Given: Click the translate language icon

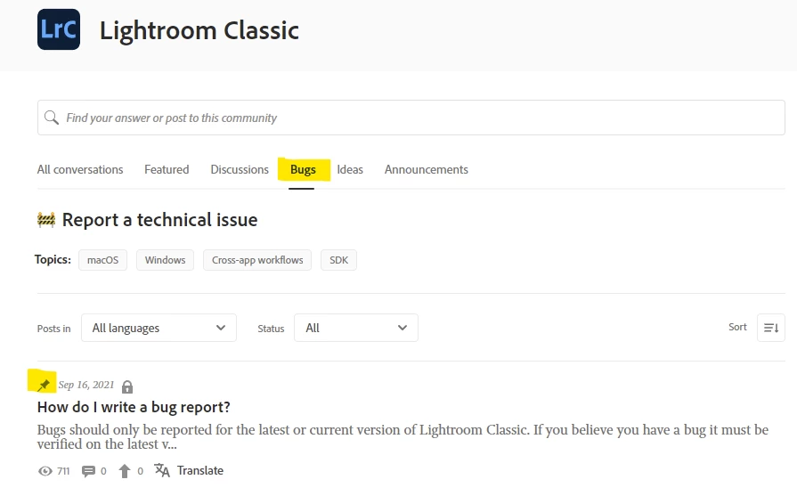Looking at the screenshot, I should tap(162, 470).
